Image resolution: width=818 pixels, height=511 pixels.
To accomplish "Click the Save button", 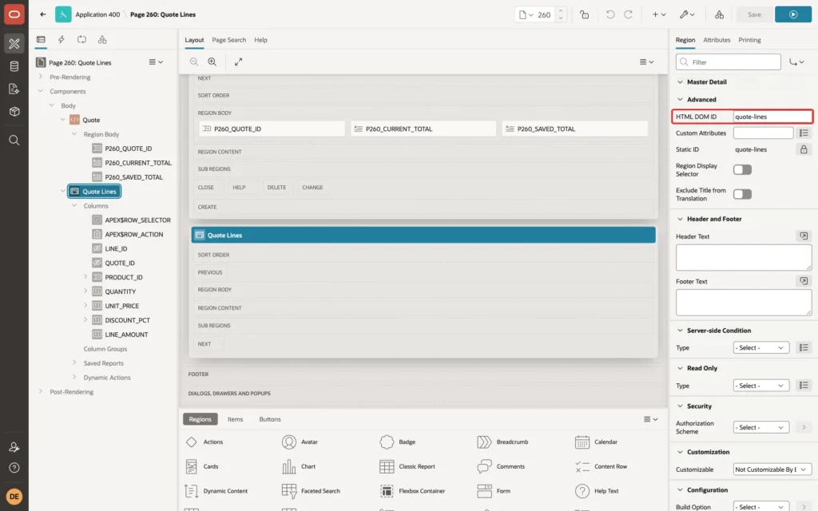I will click(754, 14).
